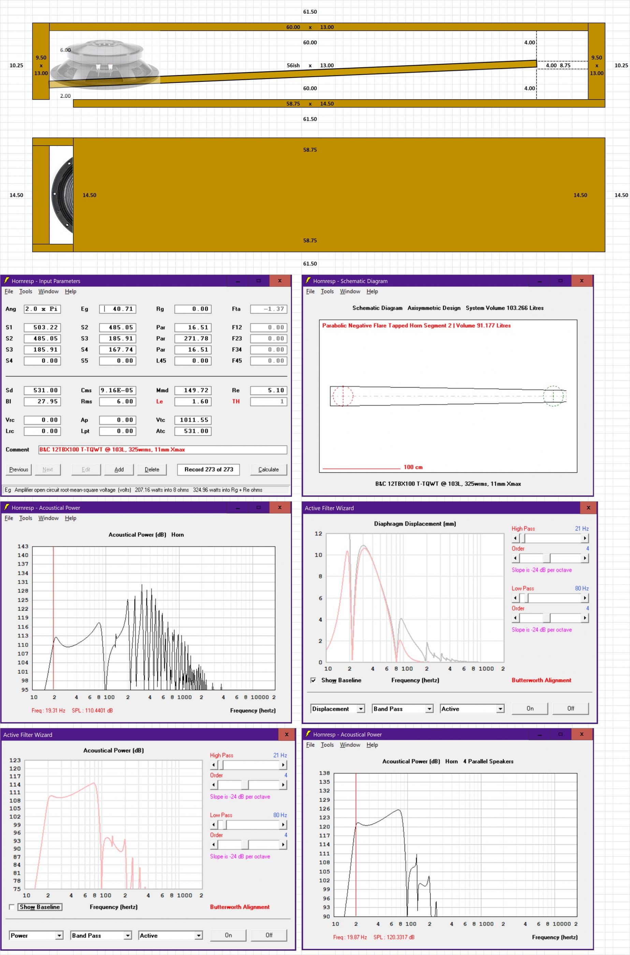Click the green mouth circle in schematic diagram
Image resolution: width=630 pixels, height=955 pixels.
[x=553, y=396]
